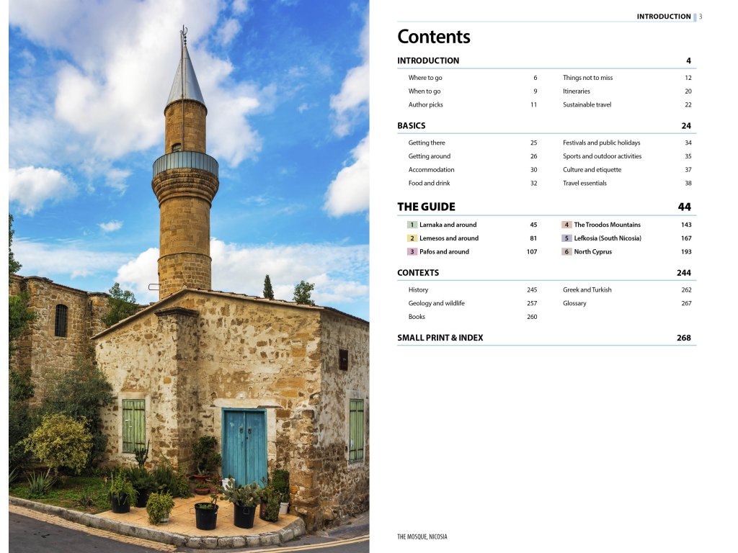Open the 'Sustainable travel' entry

click(x=587, y=104)
